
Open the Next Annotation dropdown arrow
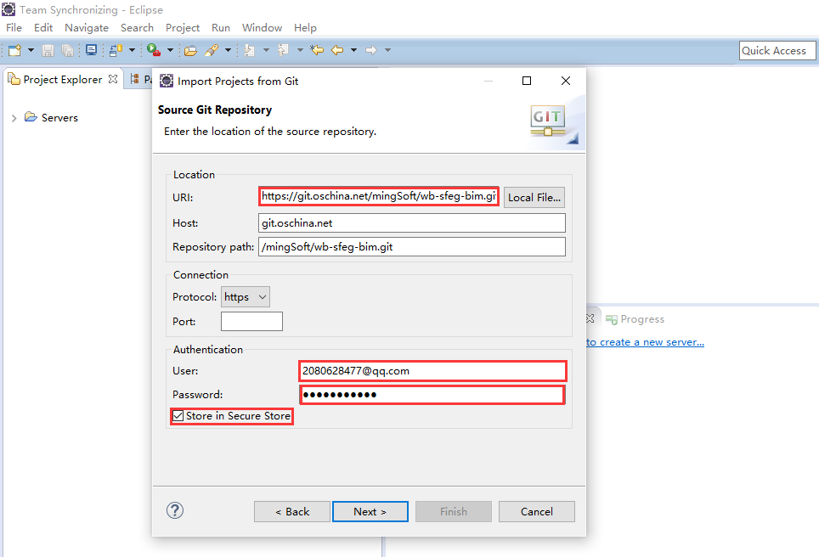pyautogui.click(x=266, y=50)
